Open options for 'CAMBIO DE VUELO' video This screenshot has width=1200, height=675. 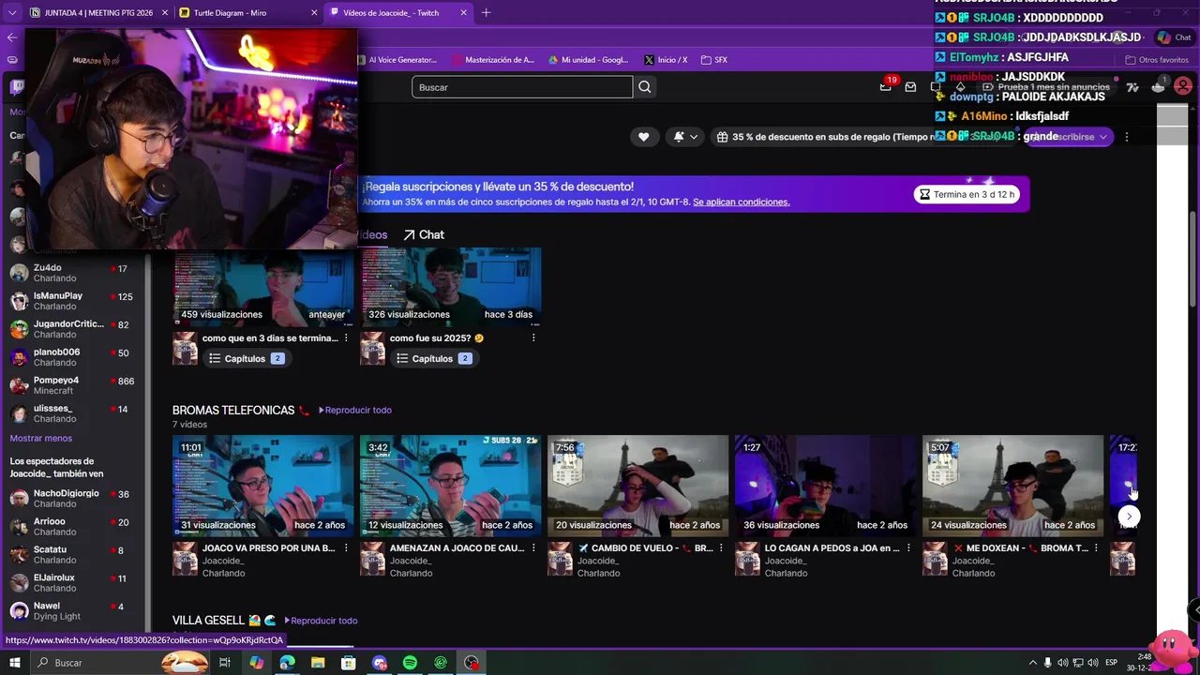pos(721,548)
